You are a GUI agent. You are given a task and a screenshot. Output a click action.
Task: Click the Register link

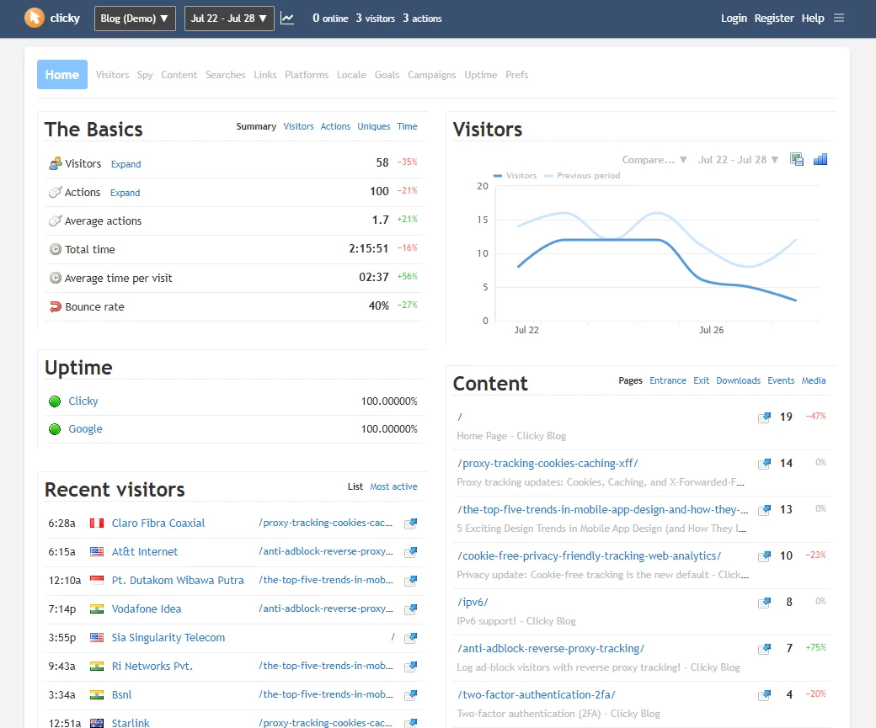click(774, 19)
